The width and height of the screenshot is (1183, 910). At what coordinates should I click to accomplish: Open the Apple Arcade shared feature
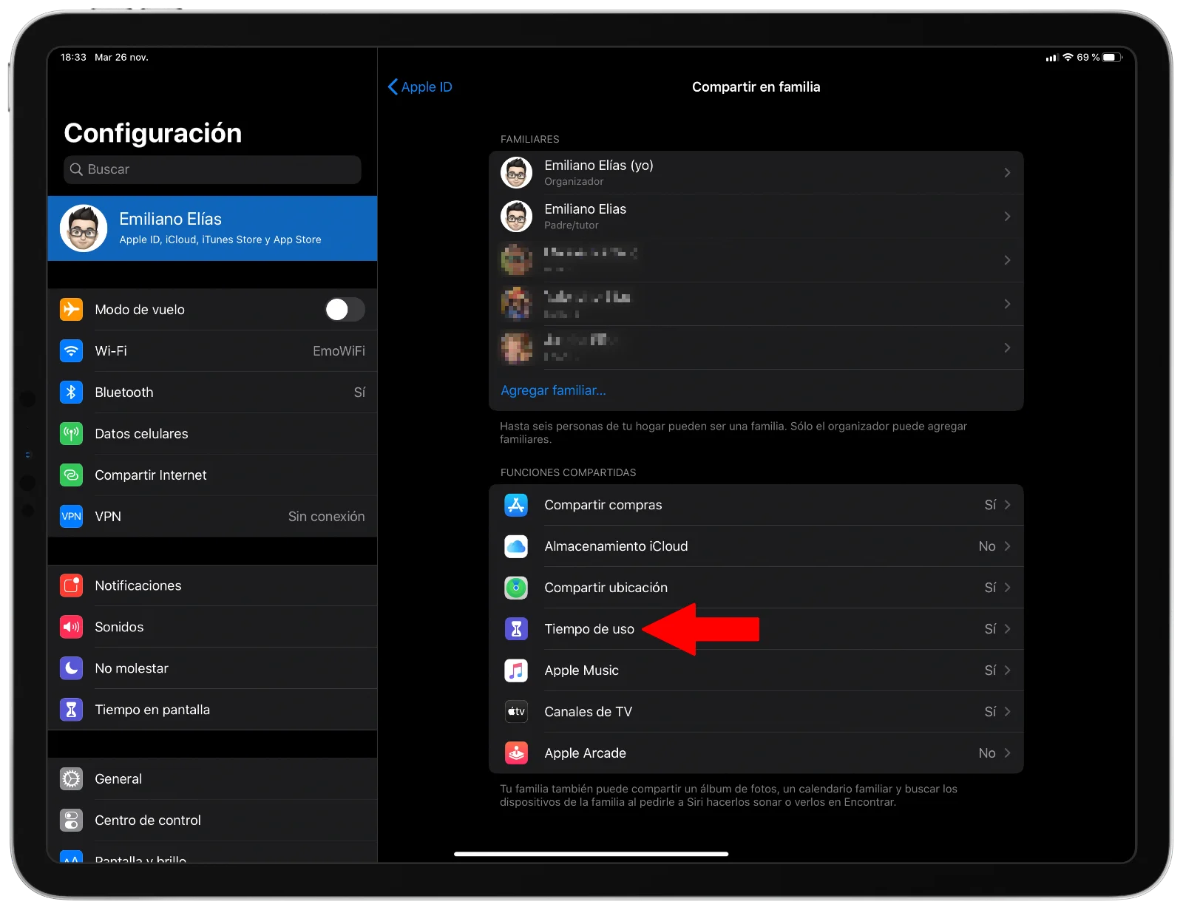click(756, 753)
